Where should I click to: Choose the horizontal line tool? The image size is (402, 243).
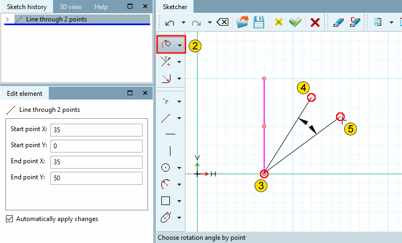point(170,134)
